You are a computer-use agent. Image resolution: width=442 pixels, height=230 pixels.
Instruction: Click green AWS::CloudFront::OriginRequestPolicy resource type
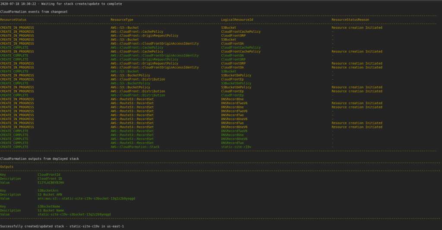[144, 59]
